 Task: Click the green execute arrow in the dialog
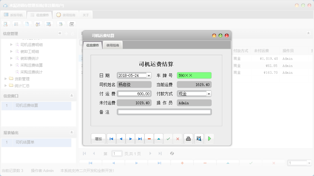(209, 139)
